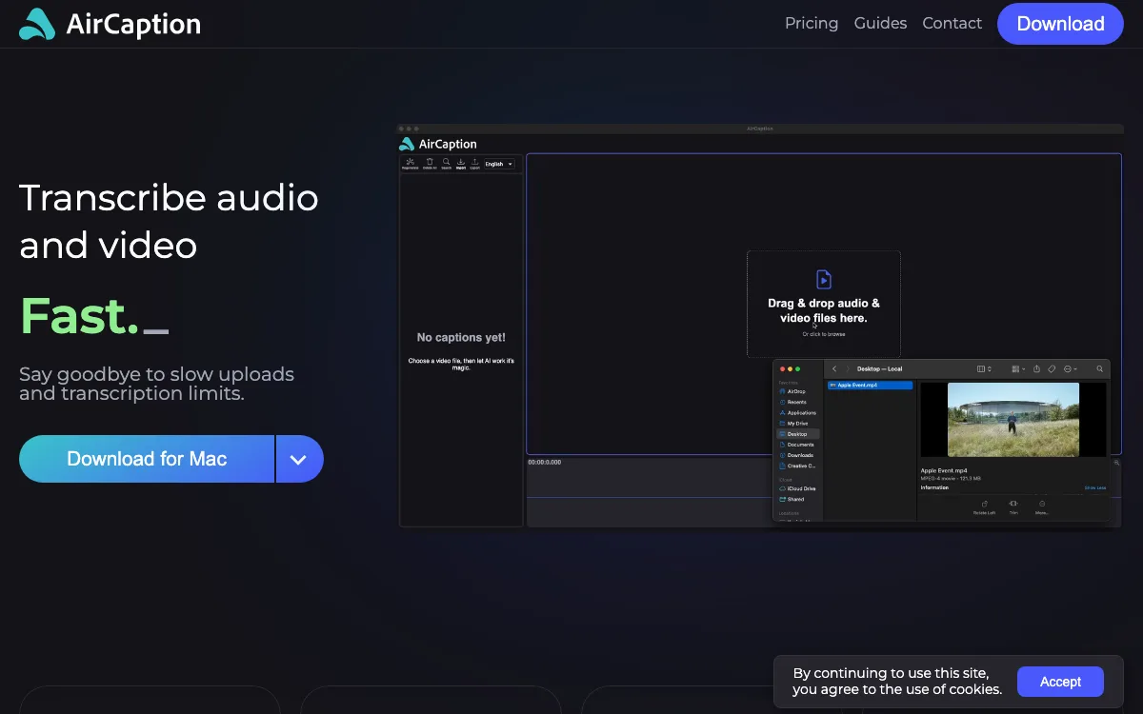Select iCloud Drive in Finder sidebar
This screenshot has width=1143, height=714.
coord(797,488)
